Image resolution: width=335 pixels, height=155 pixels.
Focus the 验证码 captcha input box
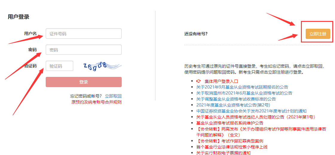point(59,66)
